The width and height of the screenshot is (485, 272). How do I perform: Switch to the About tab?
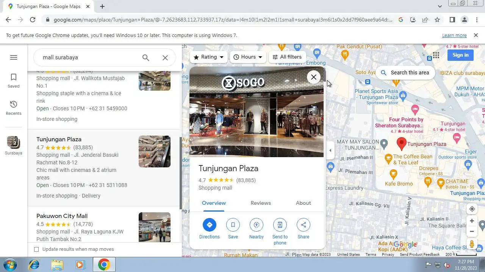point(304,203)
